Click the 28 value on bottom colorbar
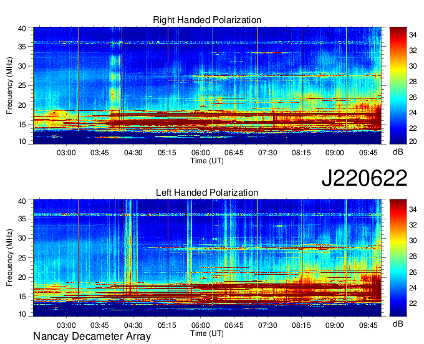424x344 pixels. click(413, 256)
